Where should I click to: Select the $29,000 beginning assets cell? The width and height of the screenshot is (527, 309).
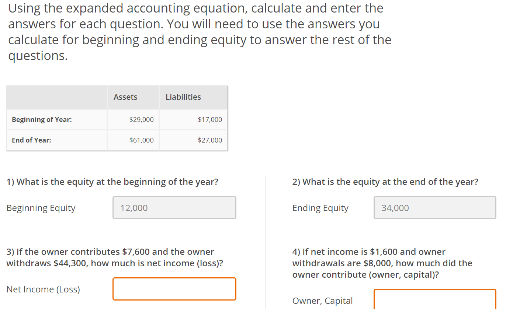[142, 119]
